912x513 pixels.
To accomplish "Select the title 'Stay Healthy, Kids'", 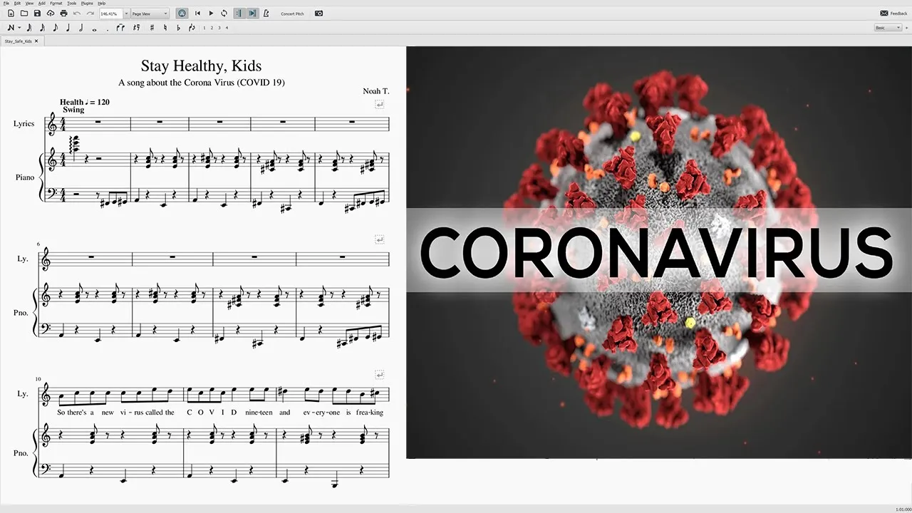I will pos(201,66).
